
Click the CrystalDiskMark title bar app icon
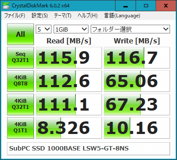coord(6,6)
